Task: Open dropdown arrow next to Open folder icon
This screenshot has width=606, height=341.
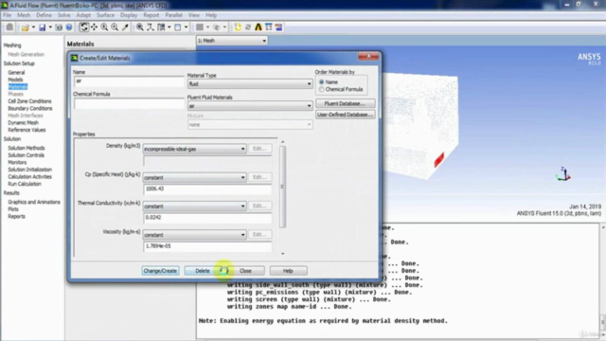Action: (x=33, y=27)
